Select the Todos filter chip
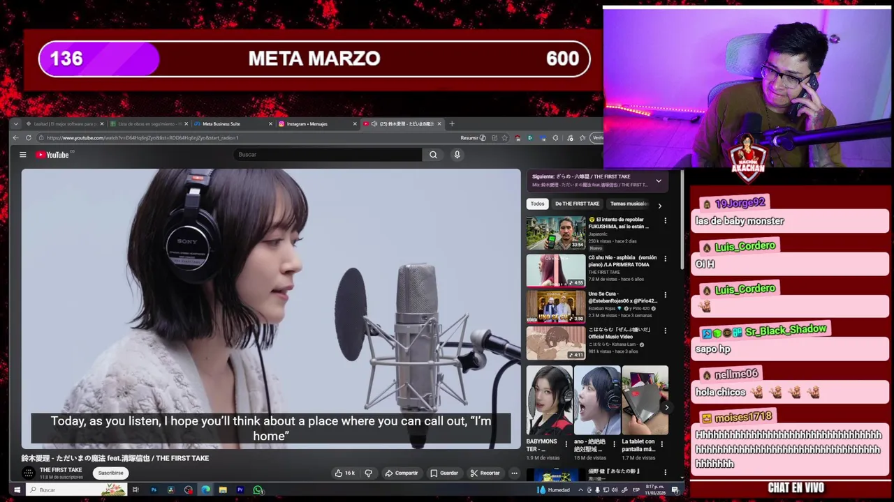 [537, 204]
